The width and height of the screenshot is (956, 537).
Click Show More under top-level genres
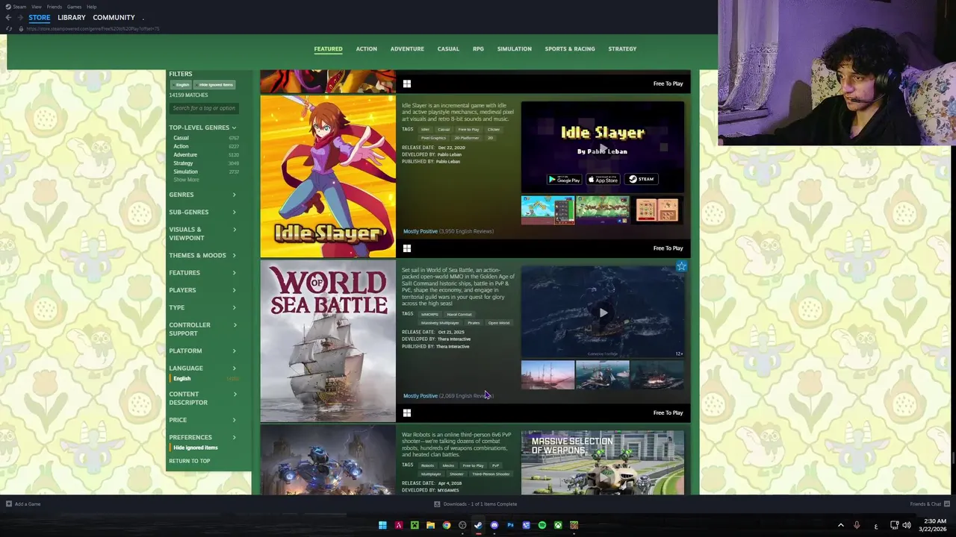click(x=186, y=180)
